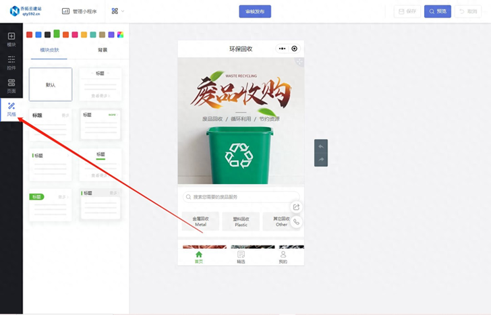Select the centered-title skin with dashes
Image resolution: width=491 pixels, height=315 pixels.
click(x=100, y=84)
